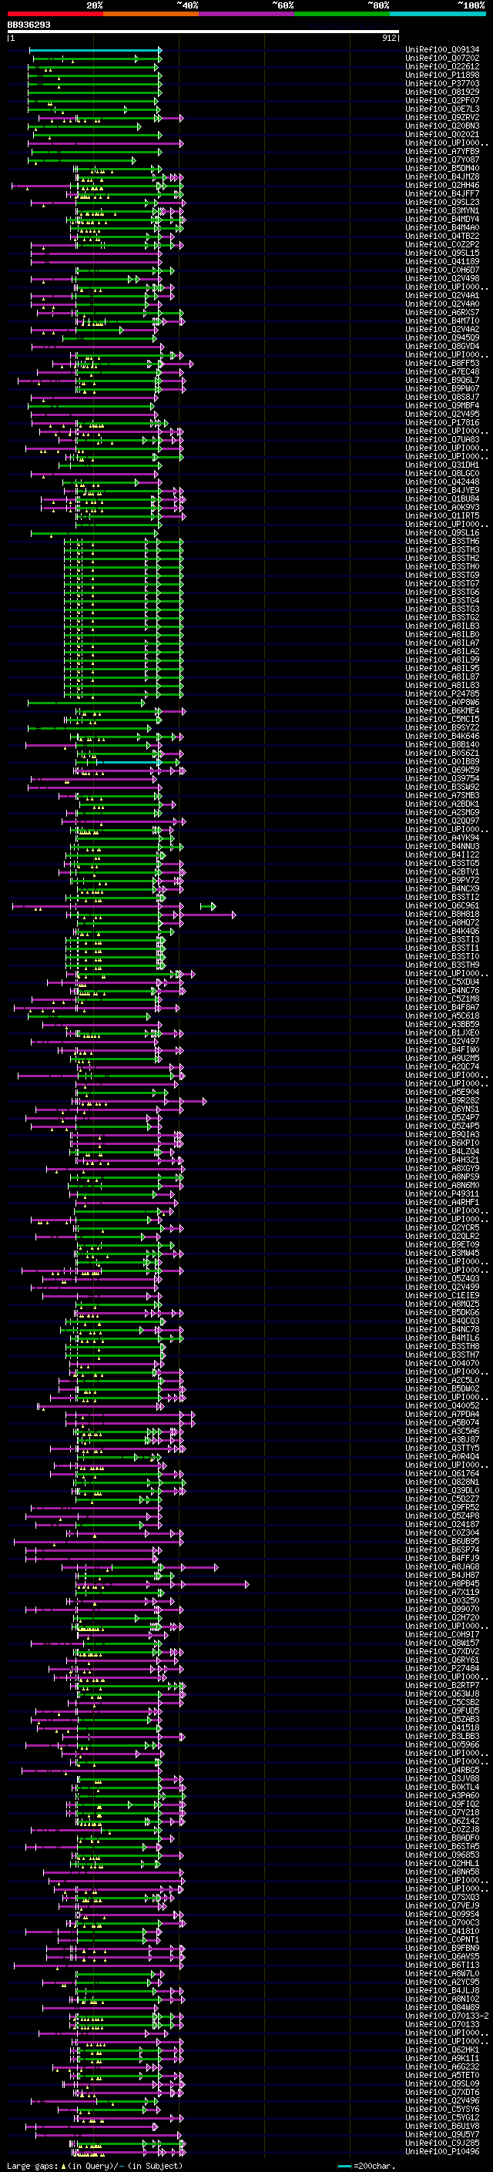Open the UniRef100_Q62HK1 entry
Screen dimensions: 493x2172
click(442, 2049)
